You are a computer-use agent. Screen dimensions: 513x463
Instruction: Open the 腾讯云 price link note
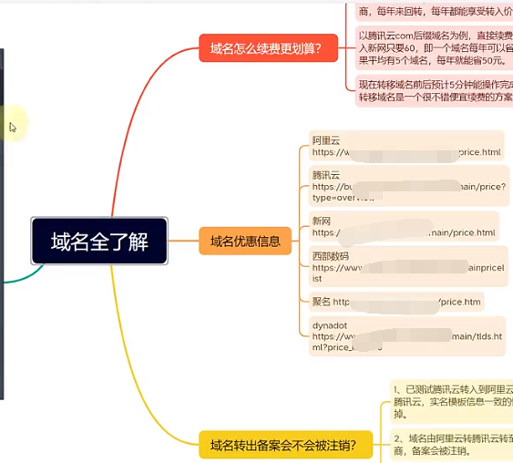(x=409, y=186)
